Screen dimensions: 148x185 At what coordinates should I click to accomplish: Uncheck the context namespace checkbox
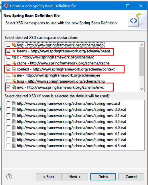tap(8, 69)
